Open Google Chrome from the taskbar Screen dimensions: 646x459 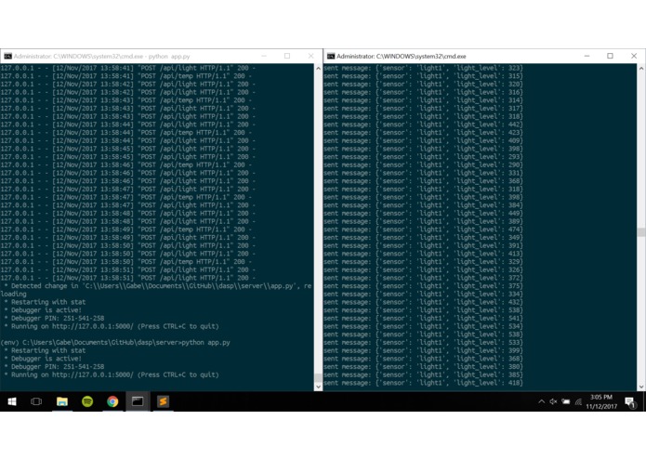point(112,401)
